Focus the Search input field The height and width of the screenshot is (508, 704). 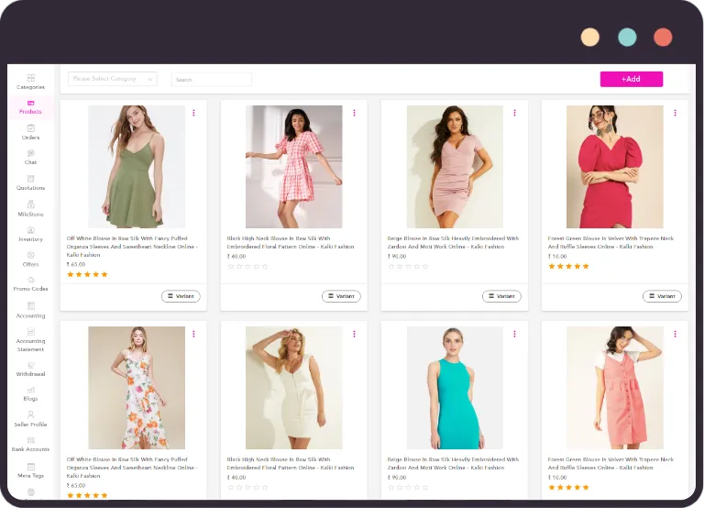pos(212,80)
